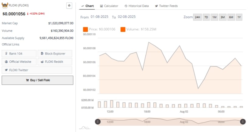This screenshot has width=251, height=132.
Task: Switch to the Calculator tab
Action: (x=109, y=6)
